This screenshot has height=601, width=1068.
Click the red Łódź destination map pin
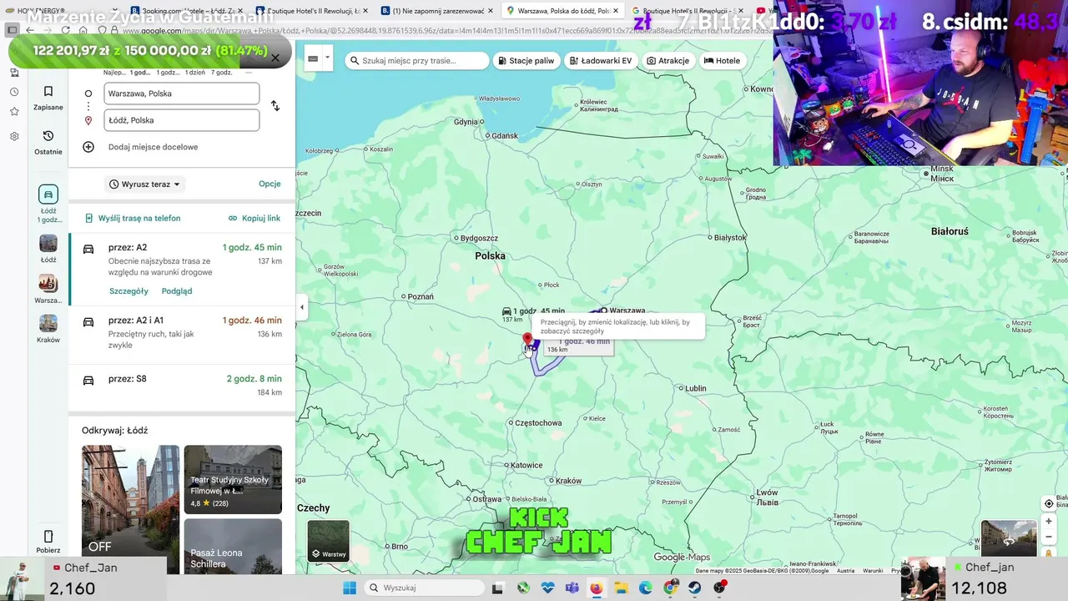pyautogui.click(x=527, y=341)
